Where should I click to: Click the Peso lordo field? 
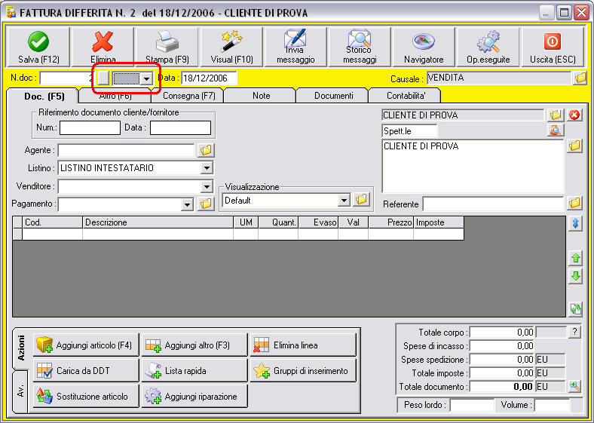pyautogui.click(x=472, y=405)
